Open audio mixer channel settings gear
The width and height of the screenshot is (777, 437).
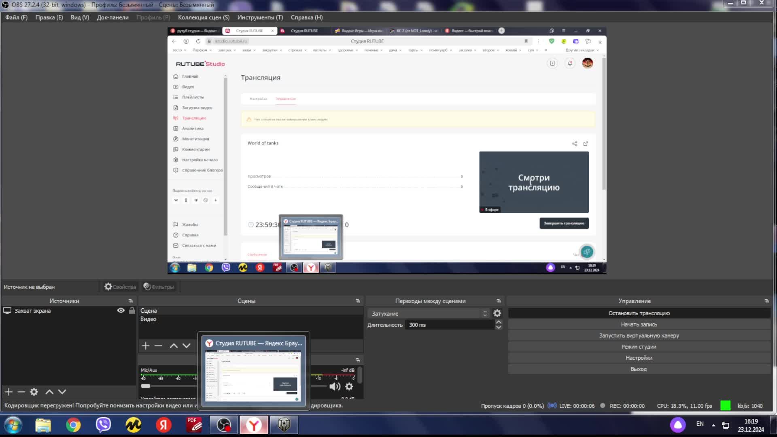(349, 386)
